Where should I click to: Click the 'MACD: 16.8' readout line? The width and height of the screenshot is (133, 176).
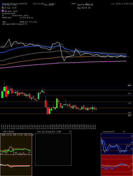[18, 18]
